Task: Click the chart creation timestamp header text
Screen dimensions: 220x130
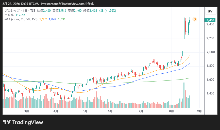Action: coord(48,4)
